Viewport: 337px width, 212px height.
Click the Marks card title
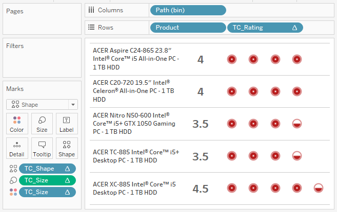15,89
